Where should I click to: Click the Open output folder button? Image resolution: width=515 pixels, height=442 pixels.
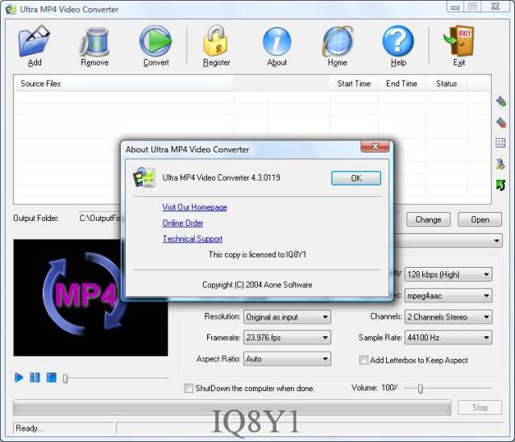480,219
